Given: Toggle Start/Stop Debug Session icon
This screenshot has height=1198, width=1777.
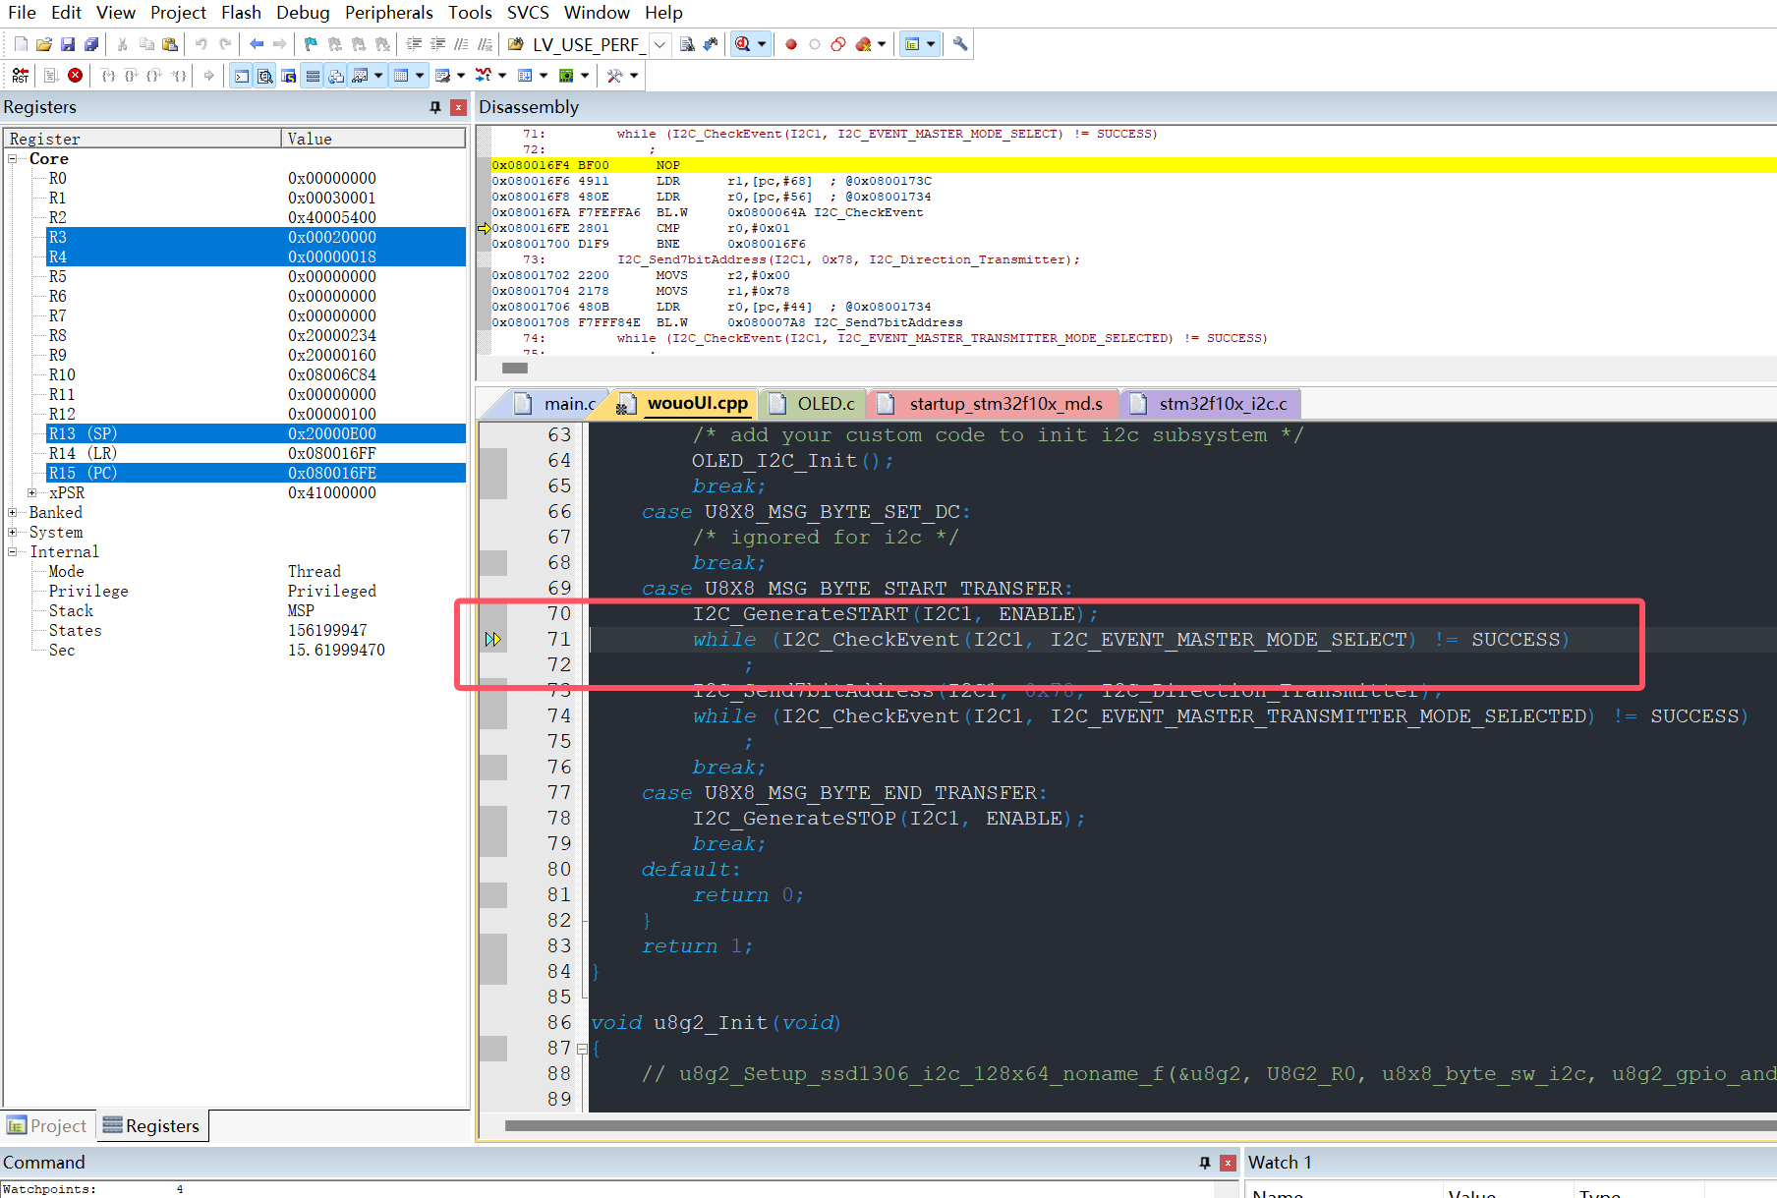Looking at the screenshot, I should tap(743, 44).
